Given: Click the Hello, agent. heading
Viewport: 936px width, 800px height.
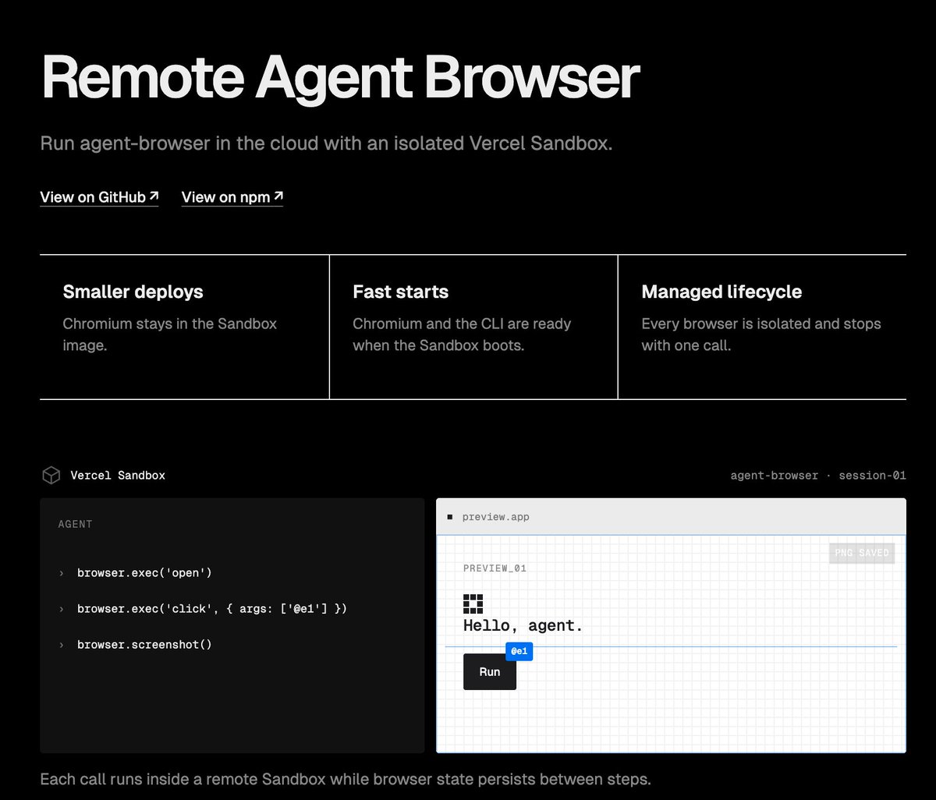Looking at the screenshot, I should coord(523,625).
